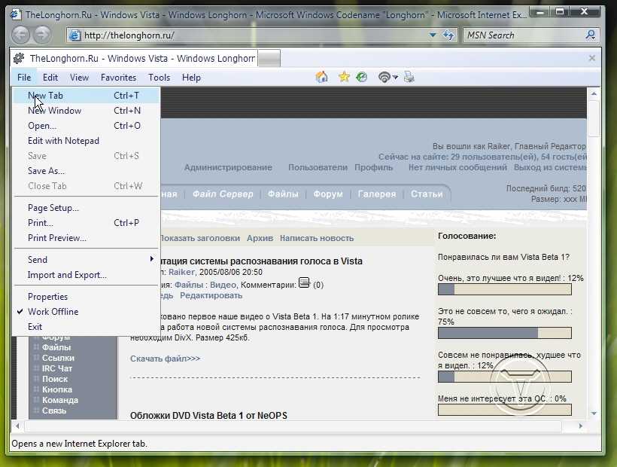Open the Файл Сервер navigation tab

[223, 194]
